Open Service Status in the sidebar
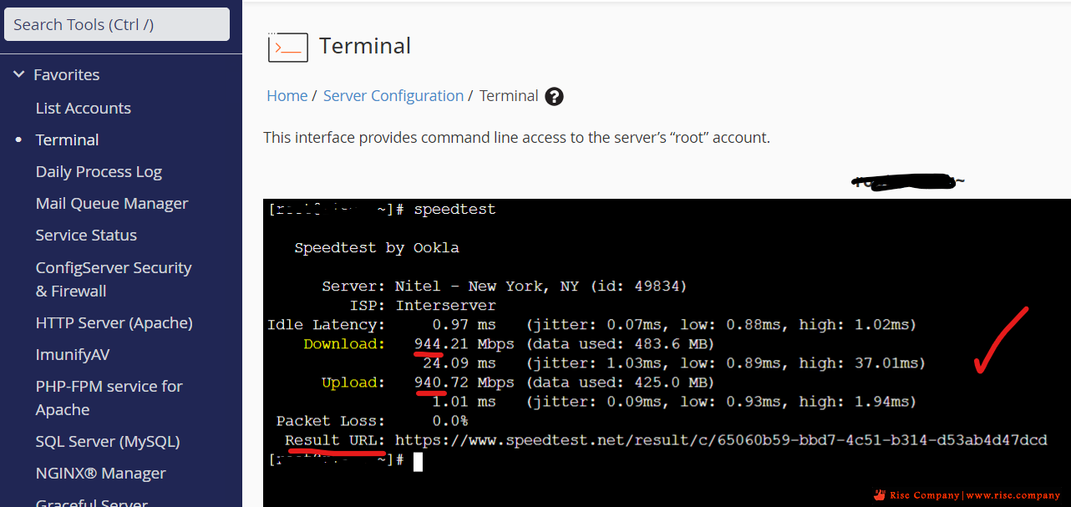The width and height of the screenshot is (1071, 507). click(x=86, y=235)
